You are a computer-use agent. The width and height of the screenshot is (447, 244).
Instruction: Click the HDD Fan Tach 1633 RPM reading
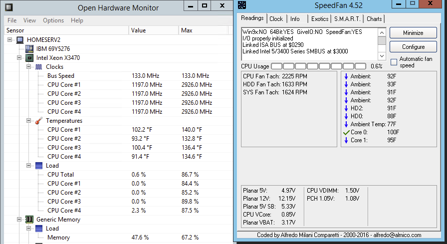pyautogui.click(x=275, y=84)
